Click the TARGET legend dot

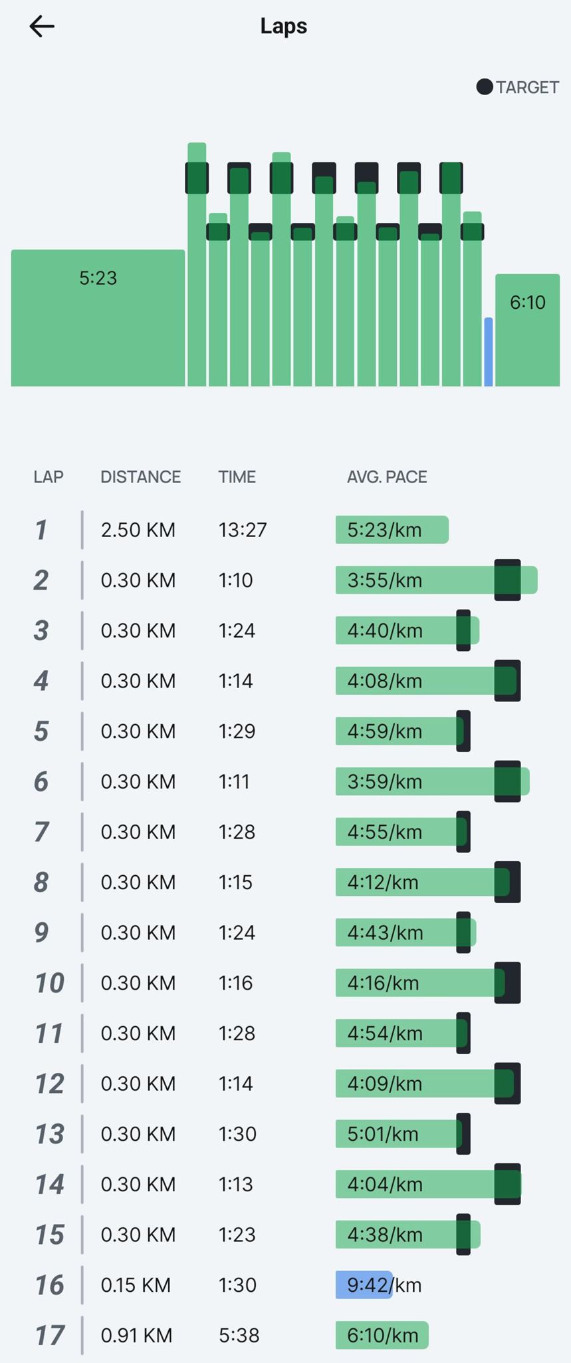point(485,87)
